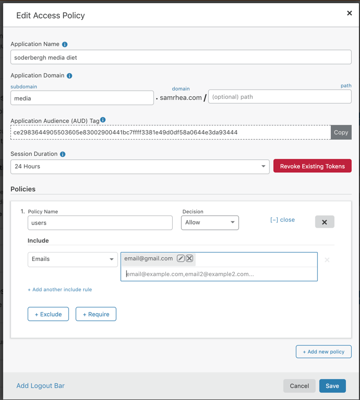The image size is (360, 400).
Task: Click the Application Name info icon
Action: 65,44
